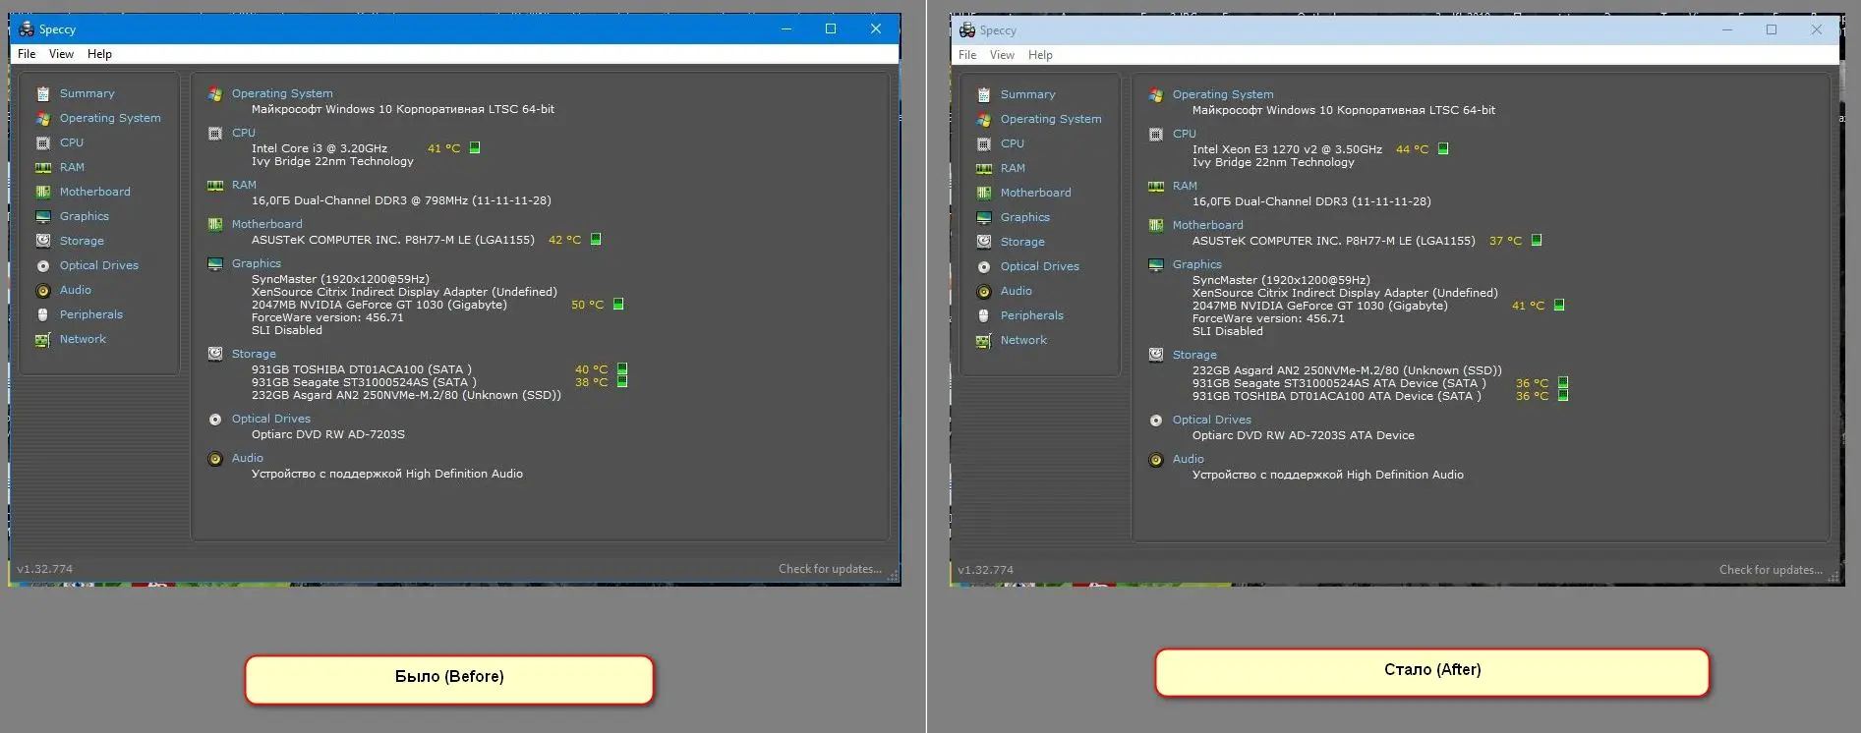
Task: Click Check for updates in Xeon window
Action: pyautogui.click(x=1771, y=570)
